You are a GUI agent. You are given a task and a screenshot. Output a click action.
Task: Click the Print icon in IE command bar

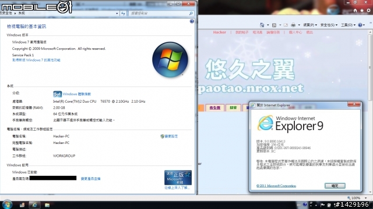pos(293,25)
